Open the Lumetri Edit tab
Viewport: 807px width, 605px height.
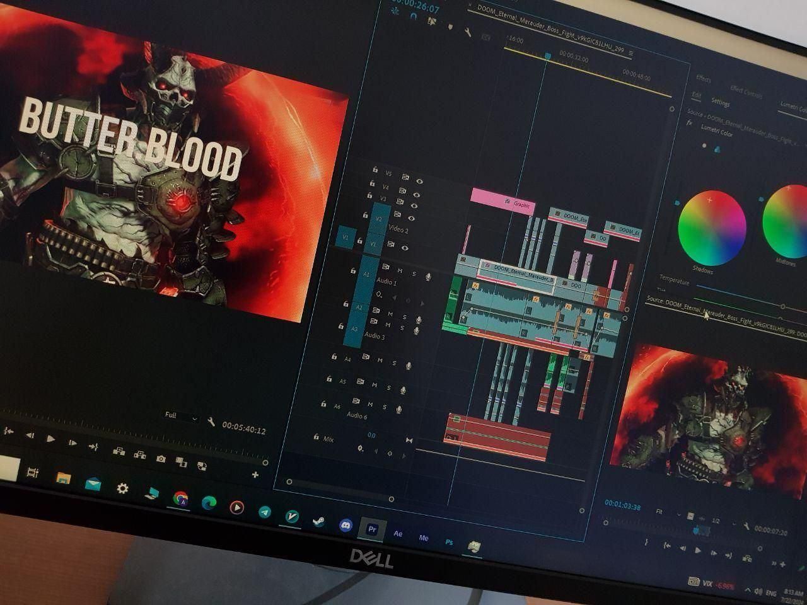(x=697, y=95)
